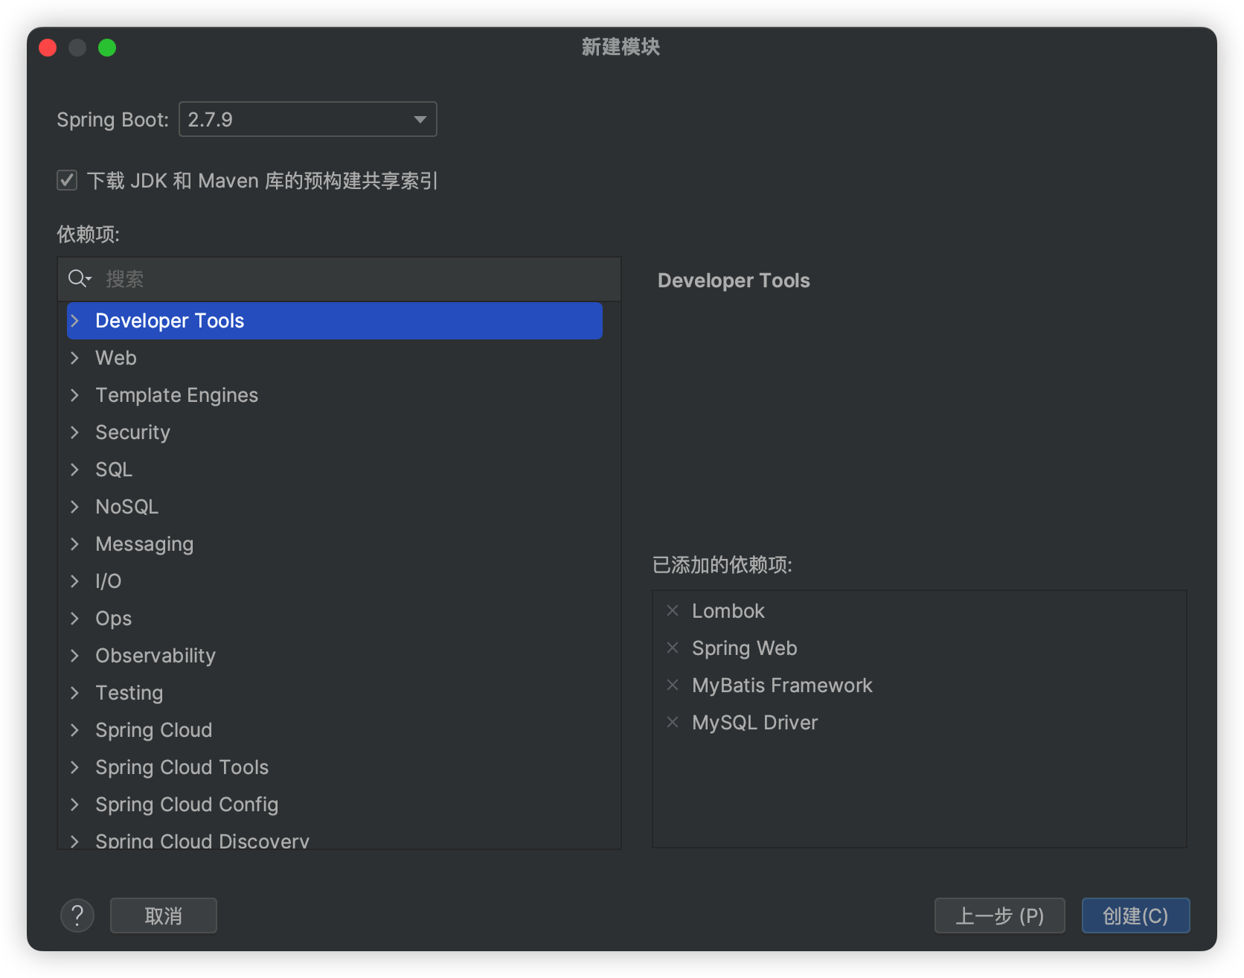
Task: Toggle the JDK and Maven shared index checkbox
Action: tap(67, 180)
